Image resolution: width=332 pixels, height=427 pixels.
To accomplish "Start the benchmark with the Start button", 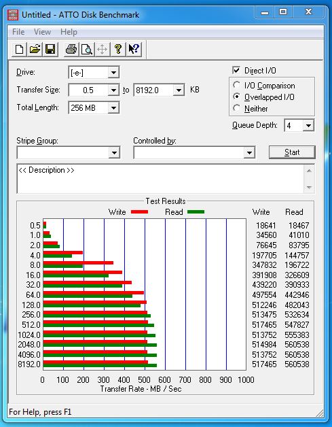I will point(292,152).
